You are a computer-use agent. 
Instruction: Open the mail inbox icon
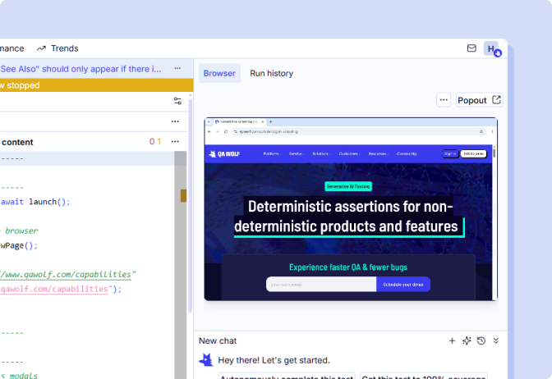tap(471, 48)
